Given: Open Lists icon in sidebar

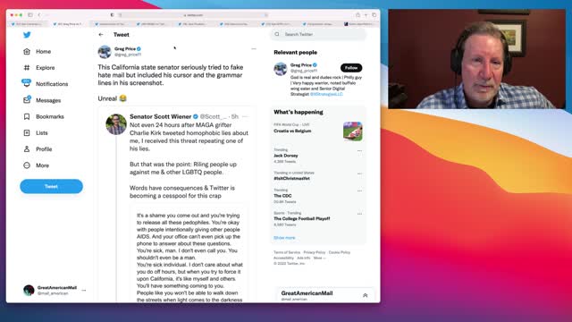Looking at the screenshot, I should click(27, 133).
